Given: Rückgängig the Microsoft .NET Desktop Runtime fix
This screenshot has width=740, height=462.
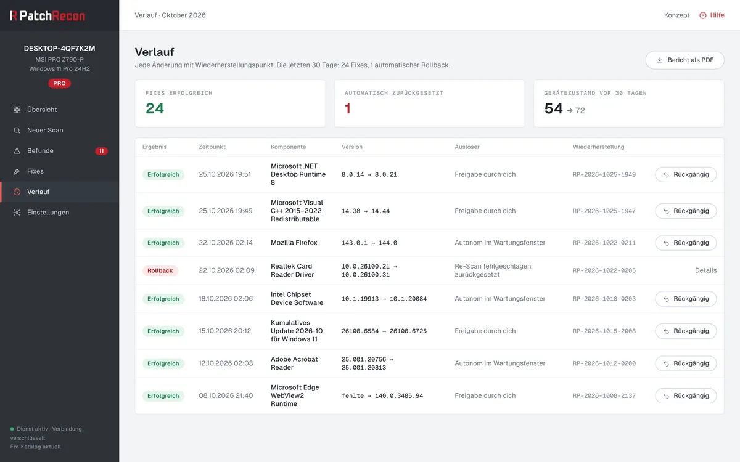Looking at the screenshot, I should pos(686,175).
